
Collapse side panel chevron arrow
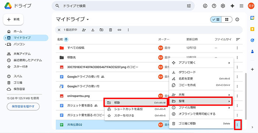(252, 127)
